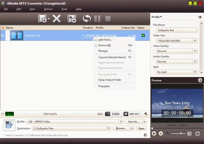
Task: Toggle AMD APP GPU acceleration button
Action: 132,114
